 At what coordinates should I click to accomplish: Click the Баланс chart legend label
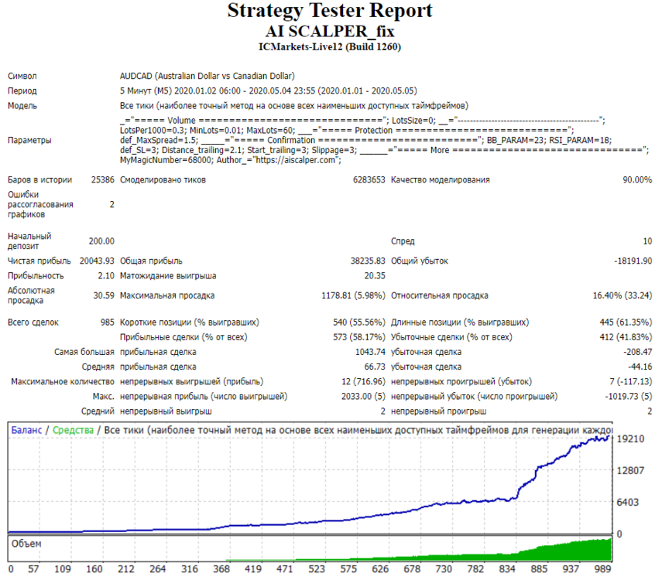26,430
